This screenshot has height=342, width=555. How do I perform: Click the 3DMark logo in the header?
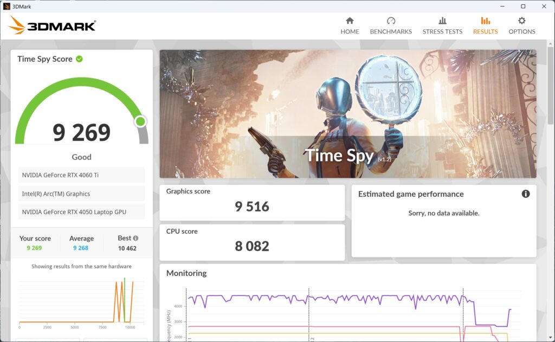pyautogui.click(x=52, y=25)
